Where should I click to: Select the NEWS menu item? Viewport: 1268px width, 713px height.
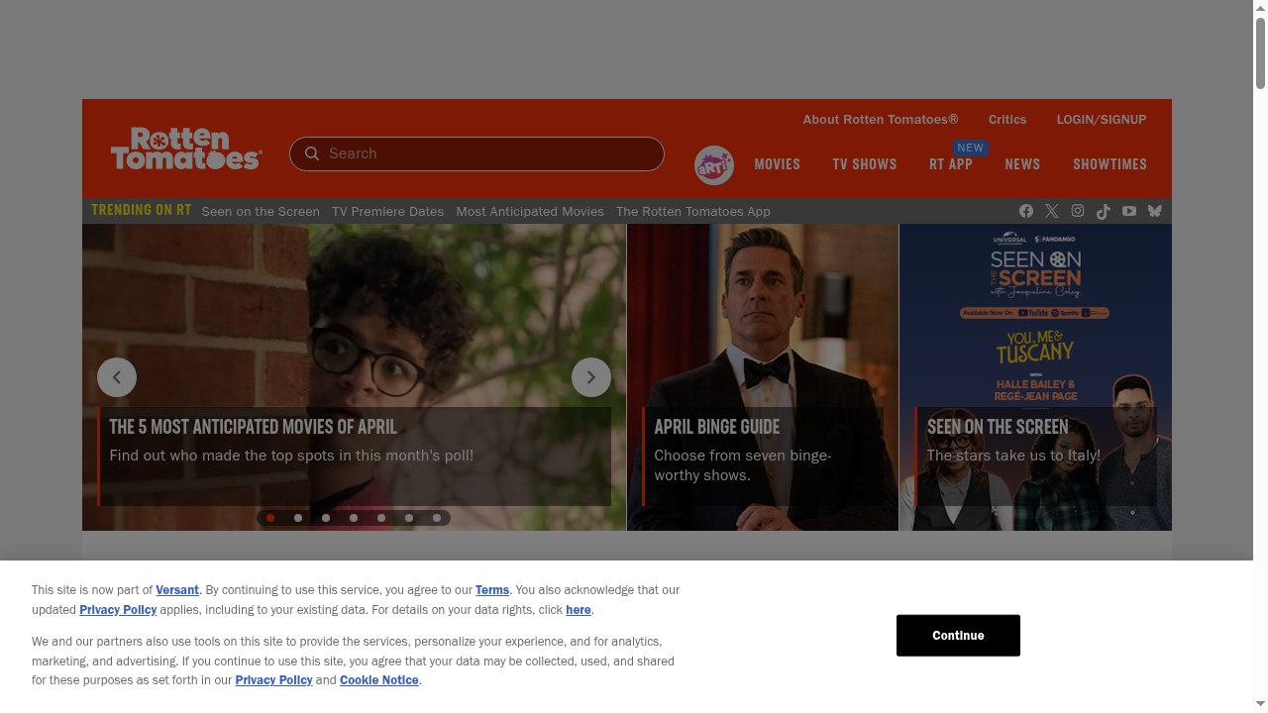click(x=1022, y=164)
